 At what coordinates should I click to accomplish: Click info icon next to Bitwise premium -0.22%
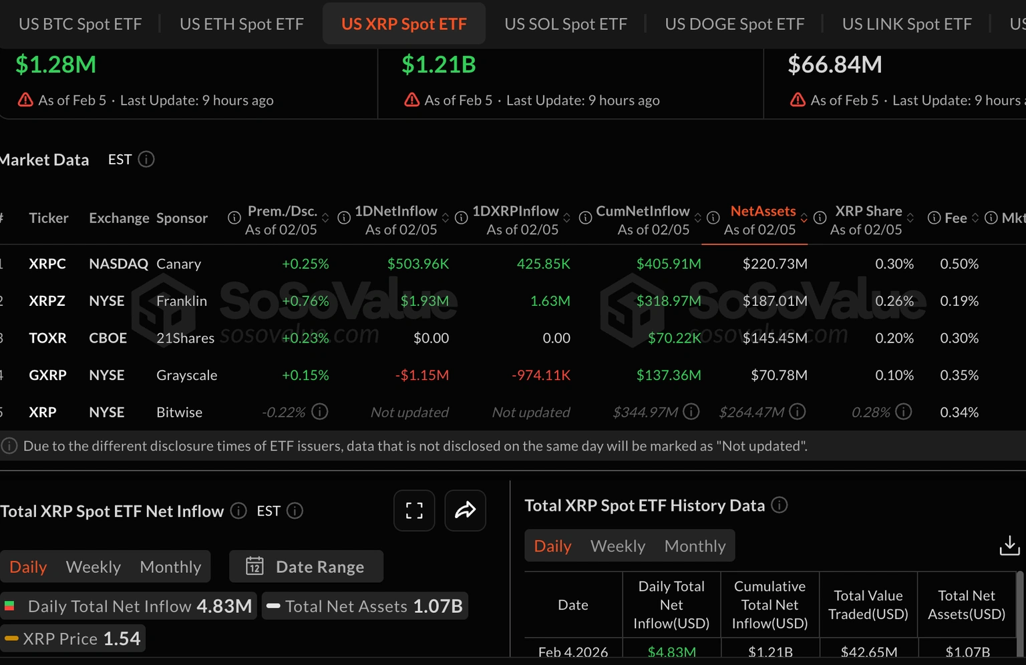click(320, 412)
